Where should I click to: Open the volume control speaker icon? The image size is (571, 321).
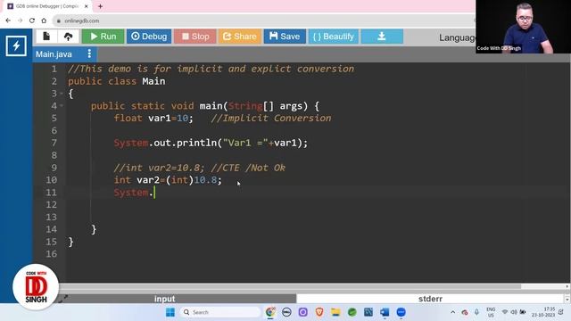514,312
